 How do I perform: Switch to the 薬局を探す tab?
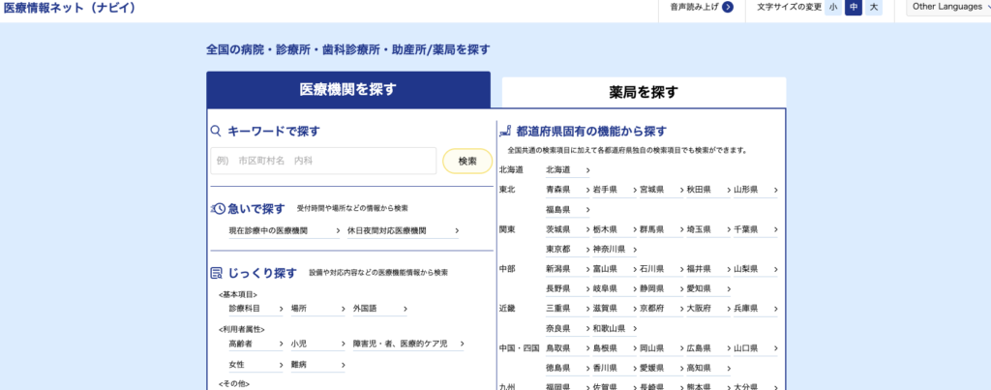(x=644, y=93)
